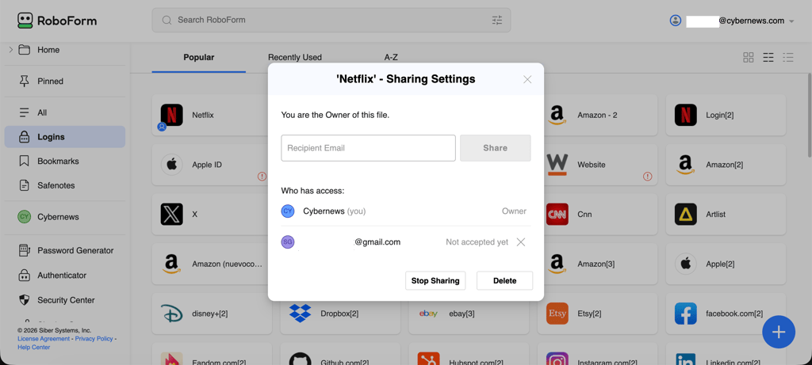Switch to detailed list view icon

[x=788, y=57]
